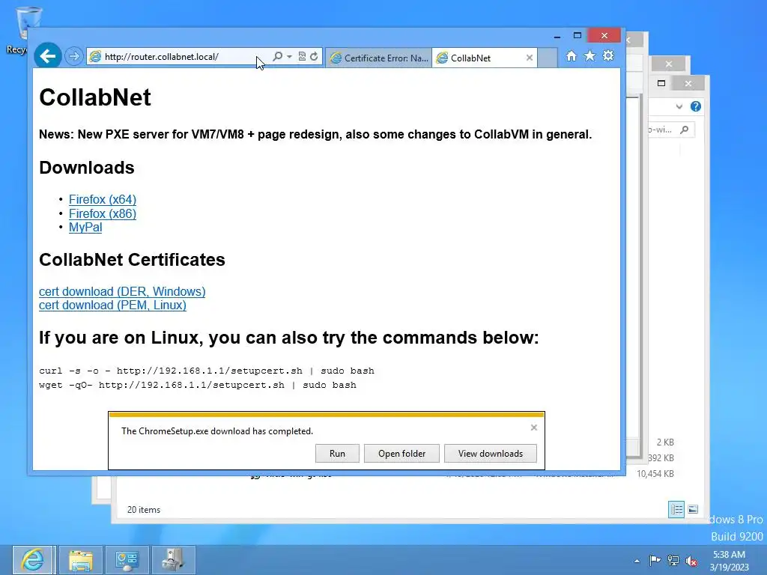Click the 20 items status text
The width and height of the screenshot is (767, 575).
(144, 509)
